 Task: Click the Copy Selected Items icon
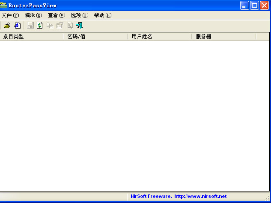coord(50,26)
